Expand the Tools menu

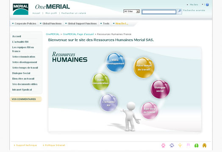click(x=105, y=24)
